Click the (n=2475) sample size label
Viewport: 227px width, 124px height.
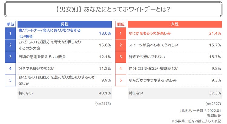pyautogui.click(x=103, y=104)
